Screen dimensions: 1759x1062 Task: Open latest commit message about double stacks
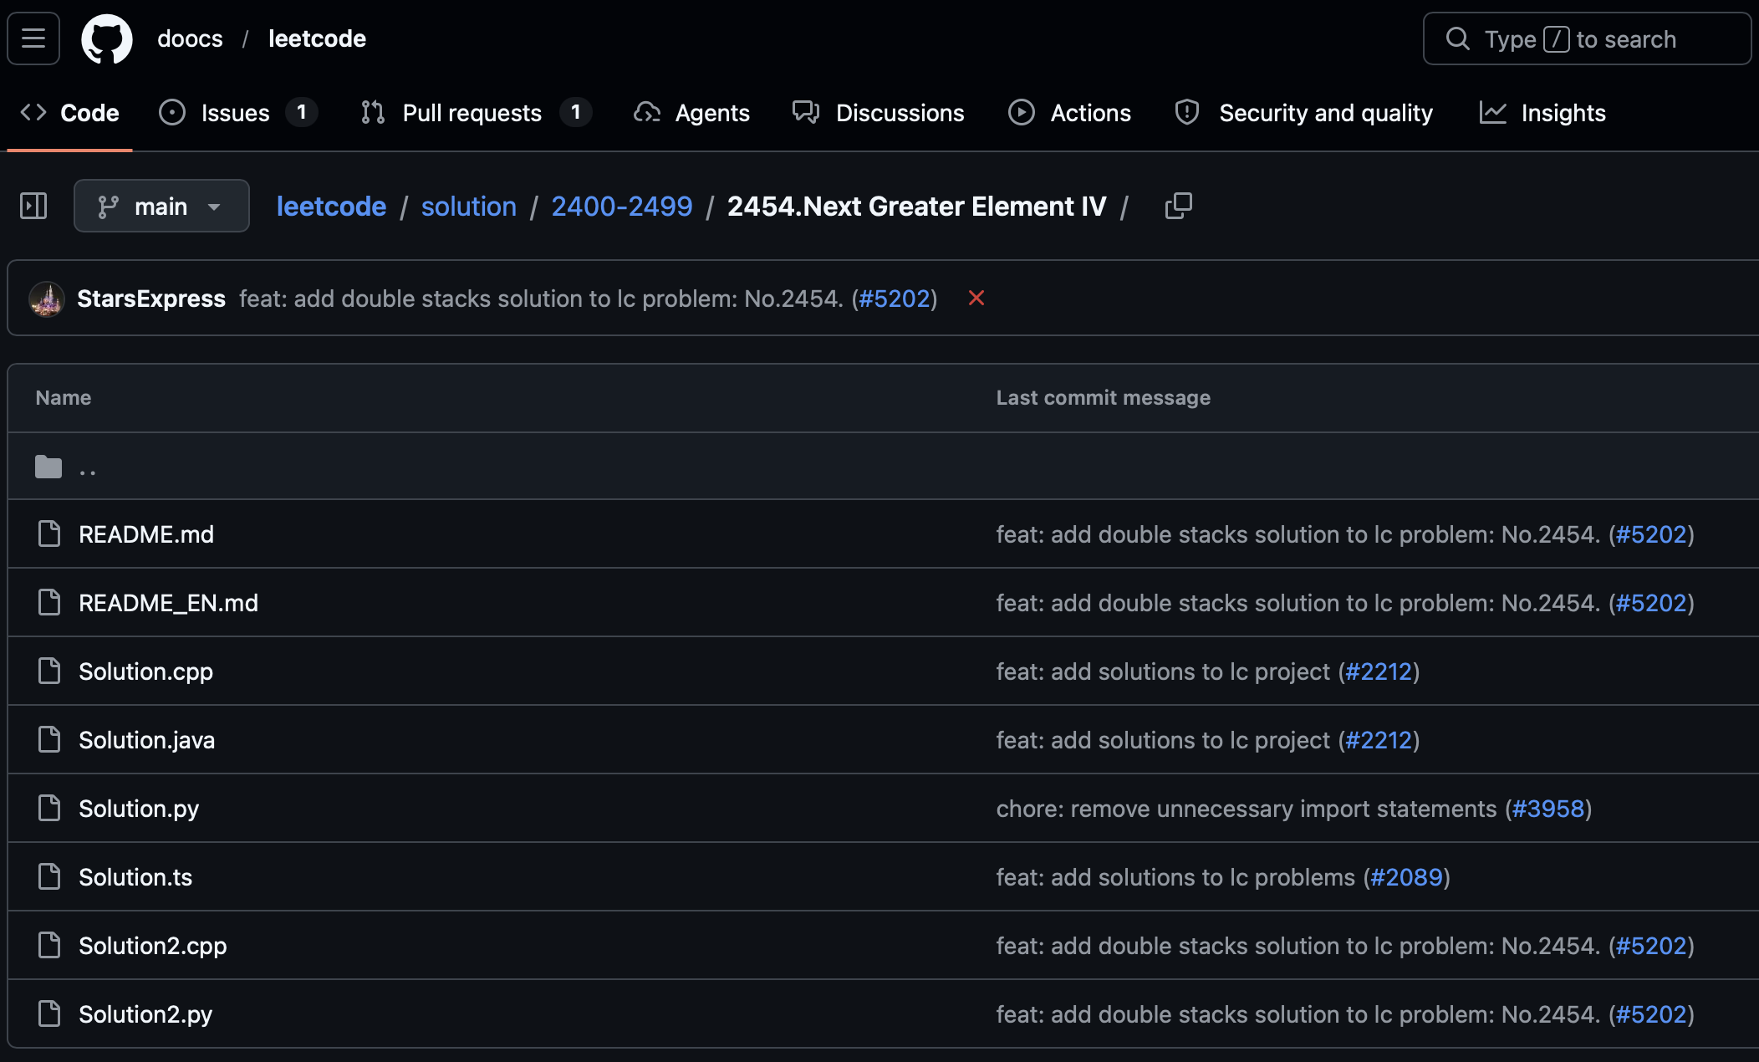[541, 299]
